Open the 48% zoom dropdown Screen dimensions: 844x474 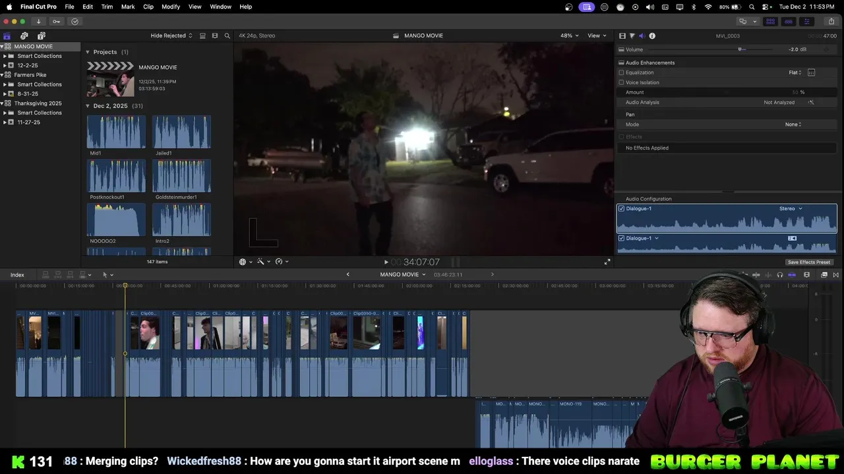pyautogui.click(x=570, y=36)
